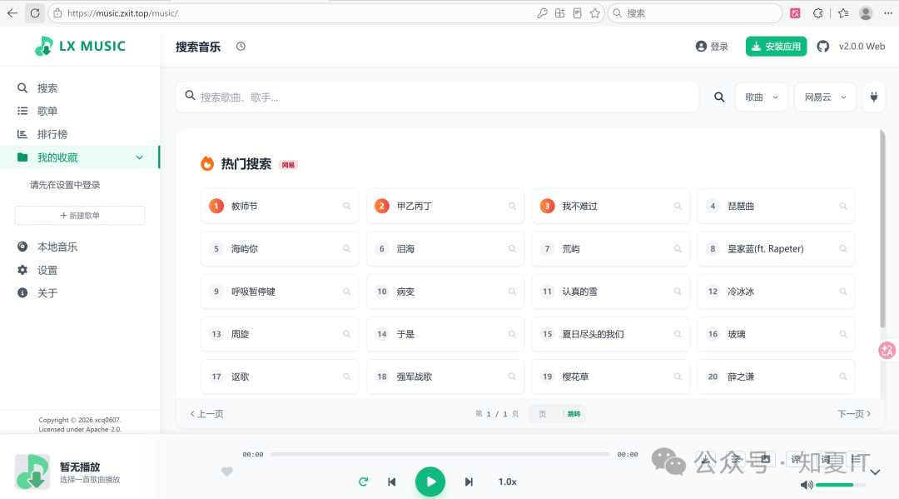This screenshot has height=499, width=899.
Task: Open browser extensions puzzle icon
Action: (818, 13)
